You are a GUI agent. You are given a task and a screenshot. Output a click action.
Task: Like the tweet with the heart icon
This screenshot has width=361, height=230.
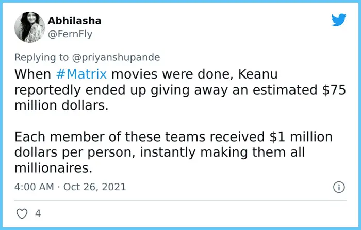[22, 213]
